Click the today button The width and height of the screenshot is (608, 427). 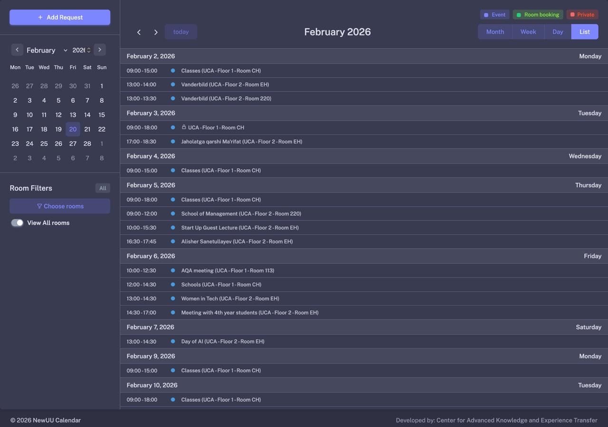click(181, 32)
